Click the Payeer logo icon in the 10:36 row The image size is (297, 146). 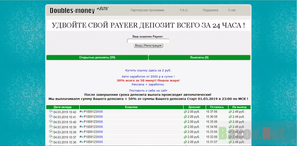point(82,142)
